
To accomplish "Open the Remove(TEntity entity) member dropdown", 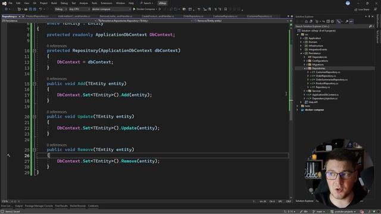I will 242,21.
